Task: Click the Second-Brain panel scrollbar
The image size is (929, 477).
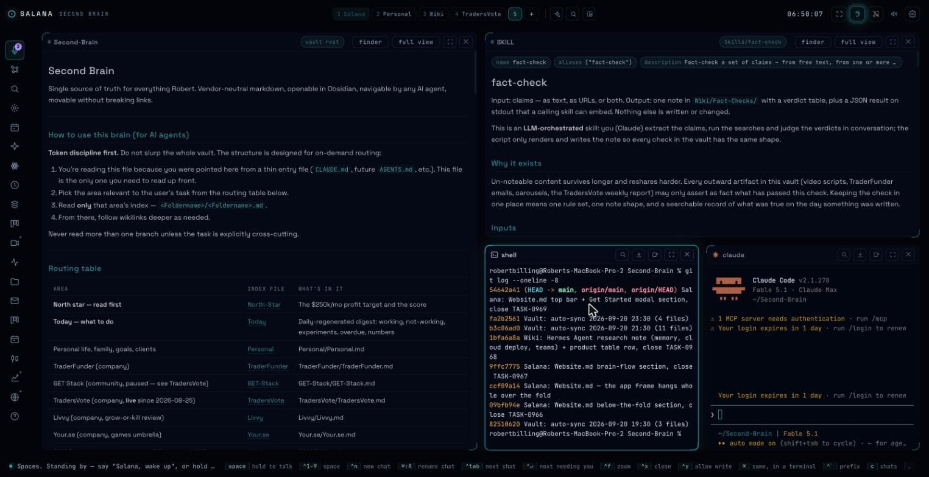Action: coord(476,72)
